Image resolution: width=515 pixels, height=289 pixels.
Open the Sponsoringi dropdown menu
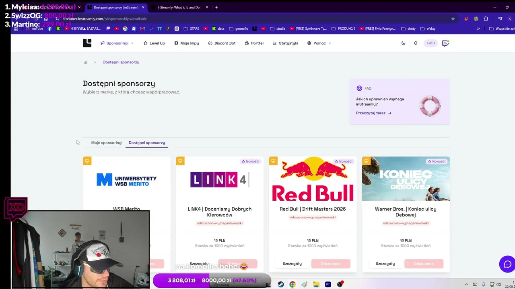coord(117,43)
